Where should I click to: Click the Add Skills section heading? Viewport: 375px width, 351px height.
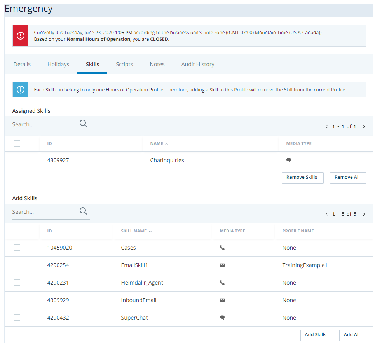pos(25,198)
